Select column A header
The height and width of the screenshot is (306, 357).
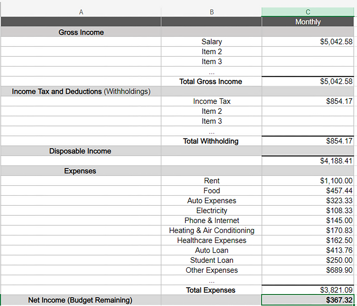(x=81, y=12)
